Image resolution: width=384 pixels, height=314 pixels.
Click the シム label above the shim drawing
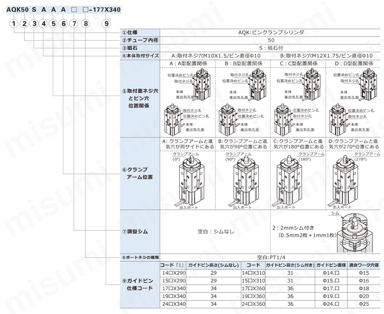pos(335,213)
